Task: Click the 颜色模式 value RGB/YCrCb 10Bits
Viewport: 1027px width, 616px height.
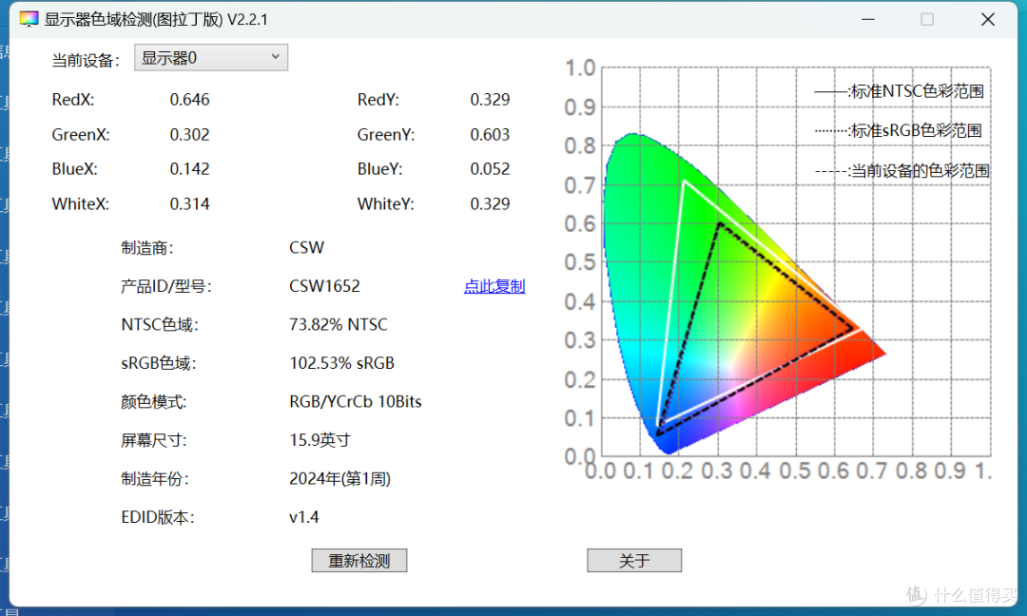Action: 356,401
